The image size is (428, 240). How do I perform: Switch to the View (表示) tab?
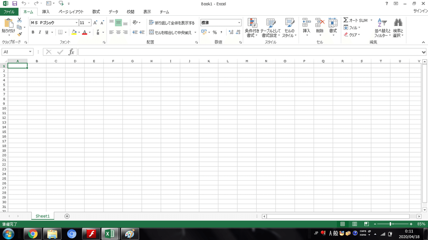[x=147, y=12]
